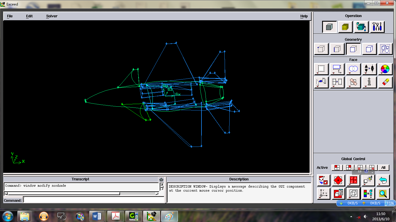Toggle the Geometry Face command button
The width and height of the screenshot is (396, 222).
(353, 49)
